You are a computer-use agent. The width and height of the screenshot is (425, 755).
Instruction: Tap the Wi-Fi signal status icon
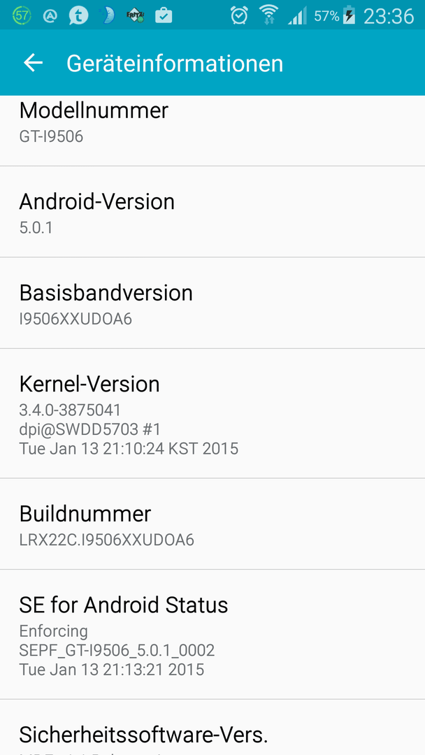click(x=268, y=15)
